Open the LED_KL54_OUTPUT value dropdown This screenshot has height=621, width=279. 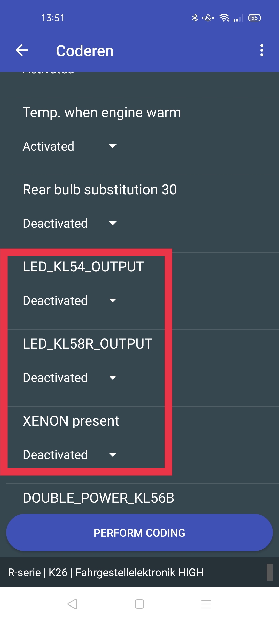(70, 300)
